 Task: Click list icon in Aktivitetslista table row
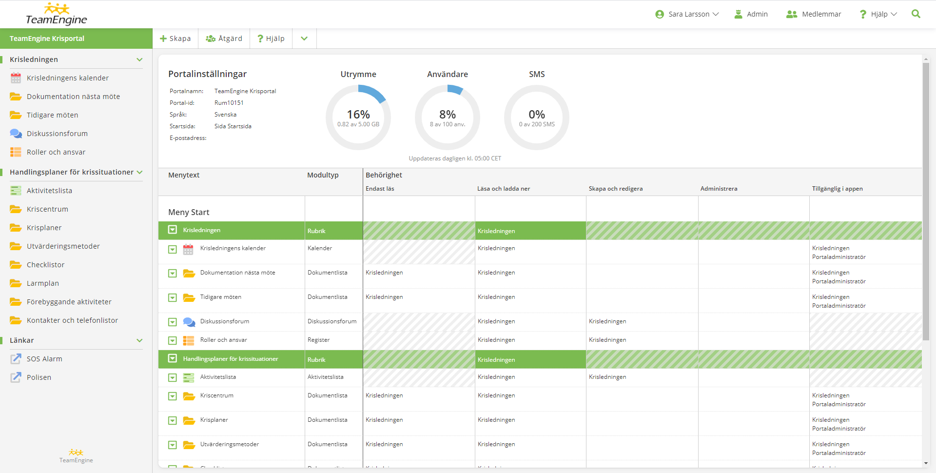click(x=188, y=377)
